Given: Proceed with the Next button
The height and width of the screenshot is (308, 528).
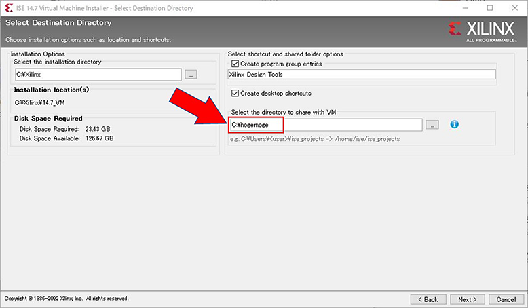Looking at the screenshot, I should click(x=468, y=299).
